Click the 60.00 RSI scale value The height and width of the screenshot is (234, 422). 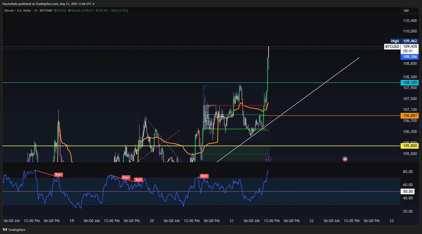click(x=408, y=185)
